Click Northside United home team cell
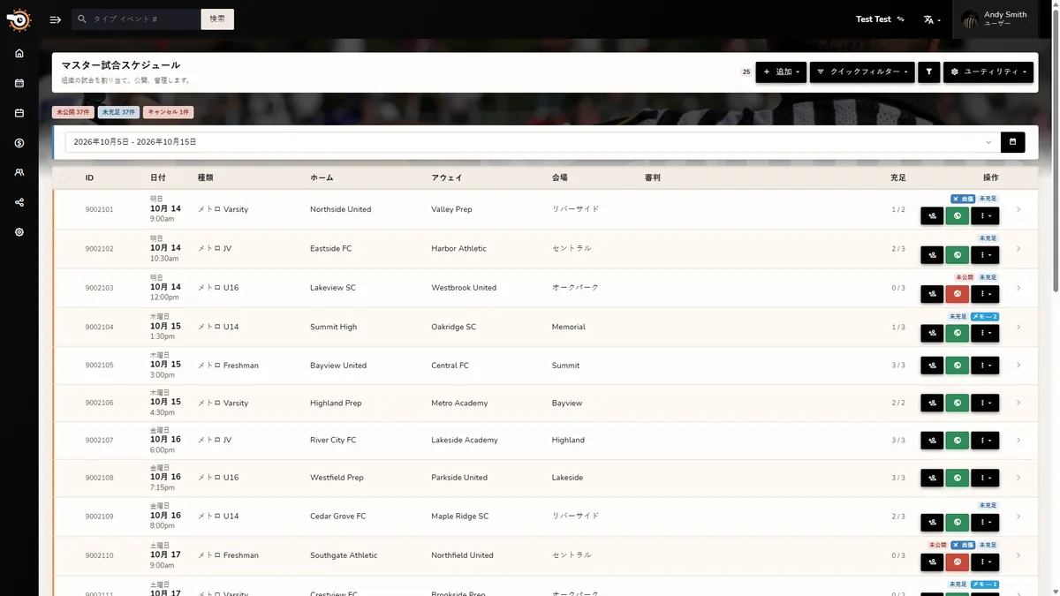Viewport: 1060px width, 596px height. [340, 209]
